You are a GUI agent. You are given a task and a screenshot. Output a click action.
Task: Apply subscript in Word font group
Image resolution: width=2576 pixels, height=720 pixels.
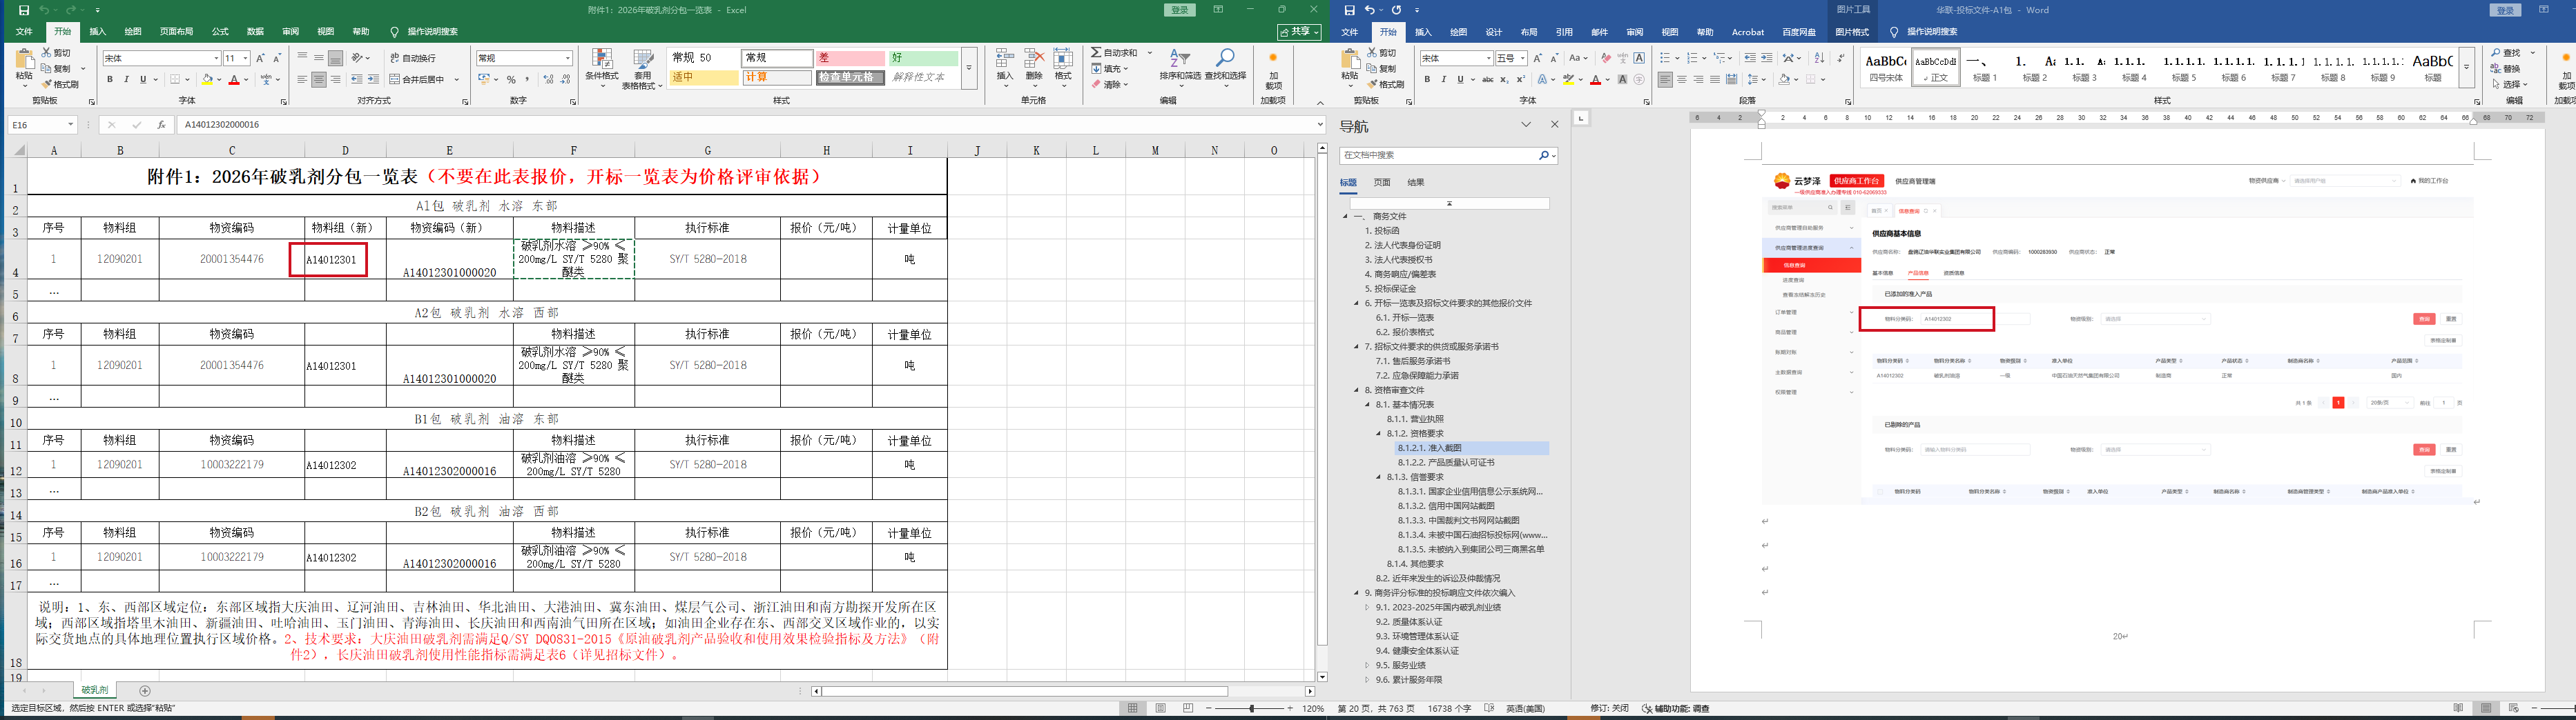(x=1504, y=80)
